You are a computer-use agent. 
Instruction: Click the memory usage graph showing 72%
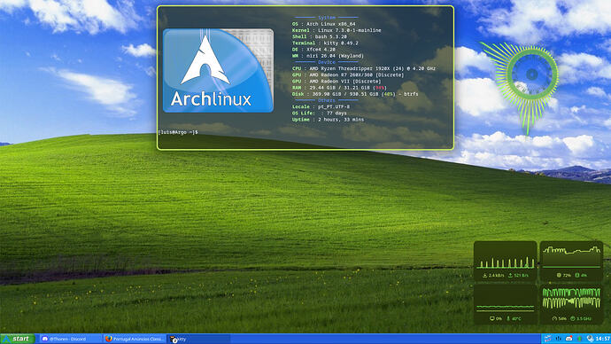(x=571, y=261)
